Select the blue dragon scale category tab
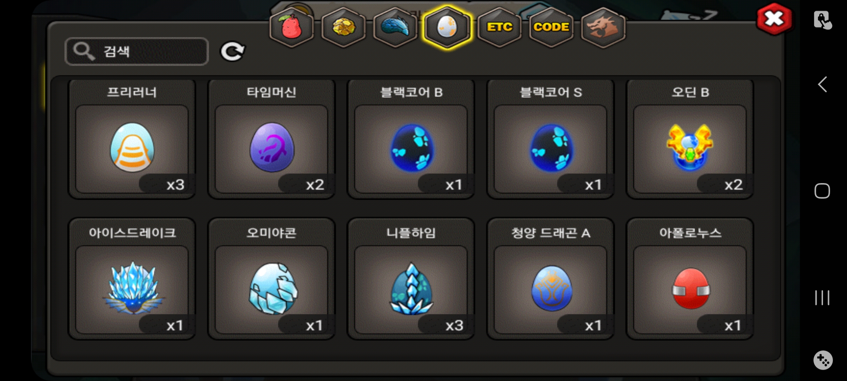The image size is (847, 381). point(395,27)
